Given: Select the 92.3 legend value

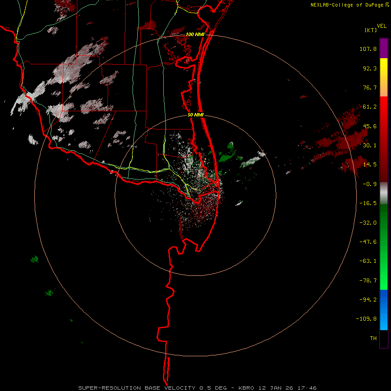Looking at the screenshot, I should (x=370, y=68).
